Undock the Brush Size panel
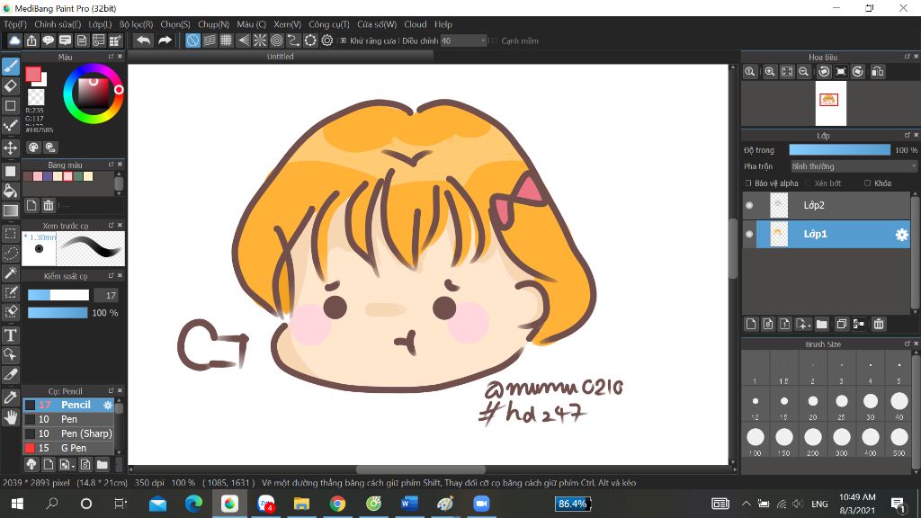This screenshot has width=921, height=518. [x=907, y=344]
